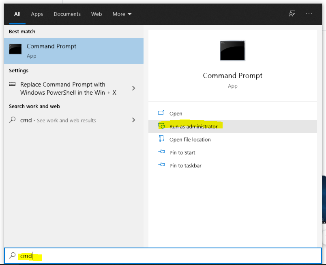Screen dimensions: 326x265
Task: Click the Settings gear beside Replace Command Prompt
Action: pyautogui.click(x=12, y=85)
